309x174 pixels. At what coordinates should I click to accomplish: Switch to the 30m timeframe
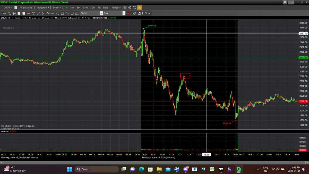pos(93,8)
